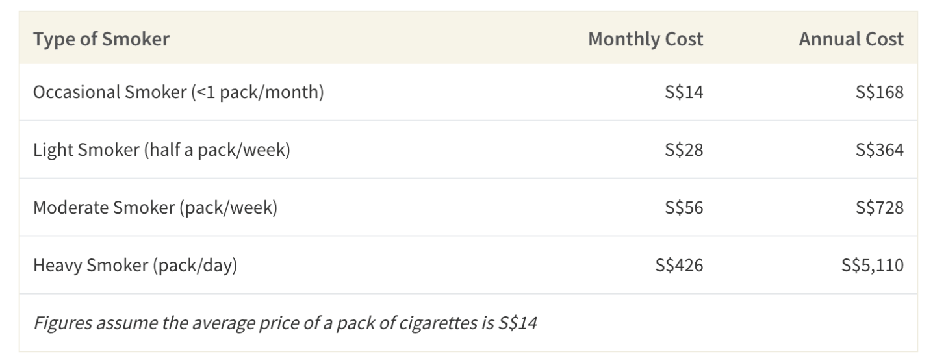933x363 pixels.
Task: Click the '(pack/day)' text
Action: [x=195, y=266]
